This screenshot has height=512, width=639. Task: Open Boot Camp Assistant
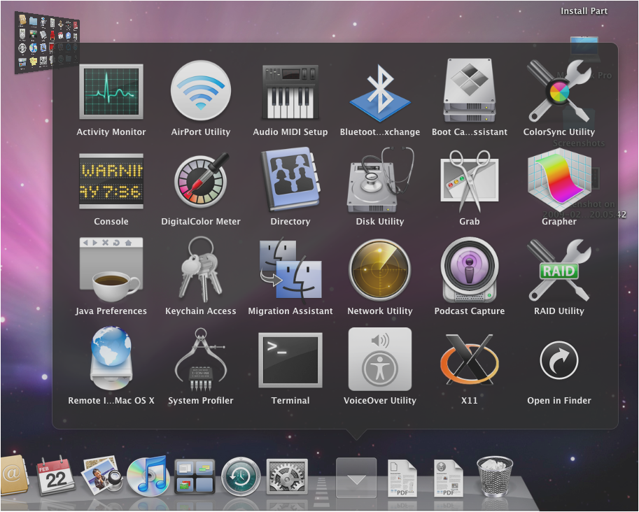click(x=470, y=92)
